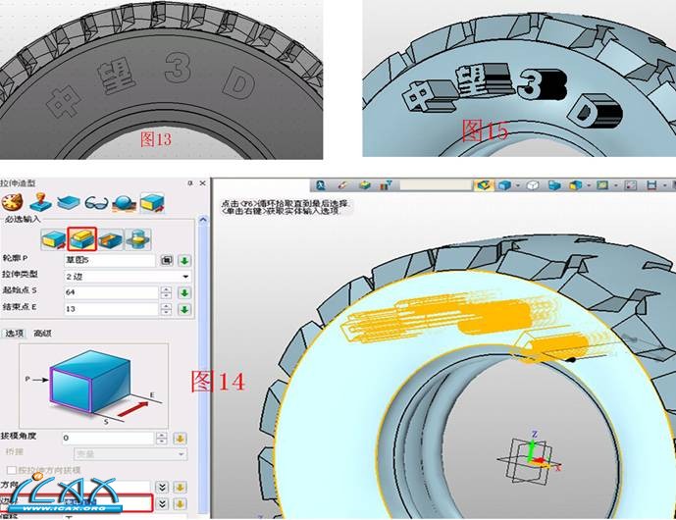Click the pencil icon in the viewport toolbar

click(x=342, y=185)
